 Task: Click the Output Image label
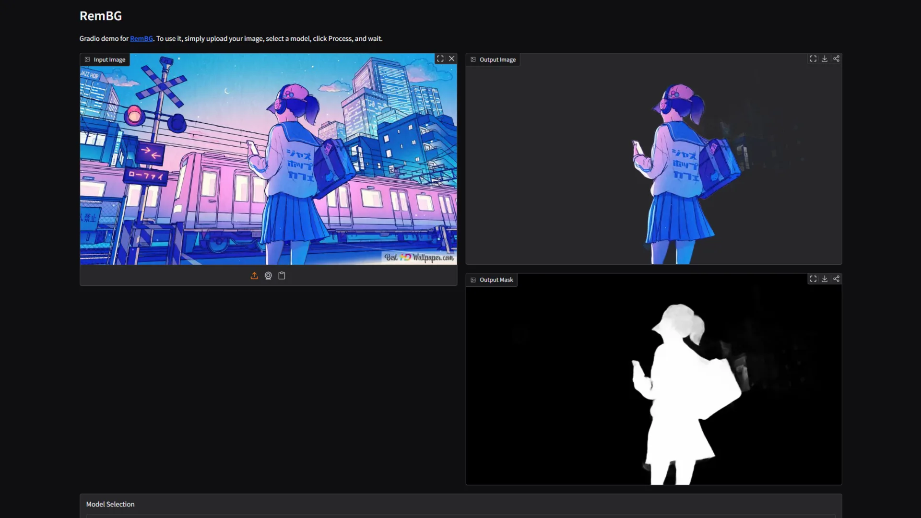(x=493, y=59)
